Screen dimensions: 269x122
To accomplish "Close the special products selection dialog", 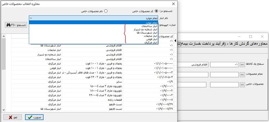I will 174,4.
